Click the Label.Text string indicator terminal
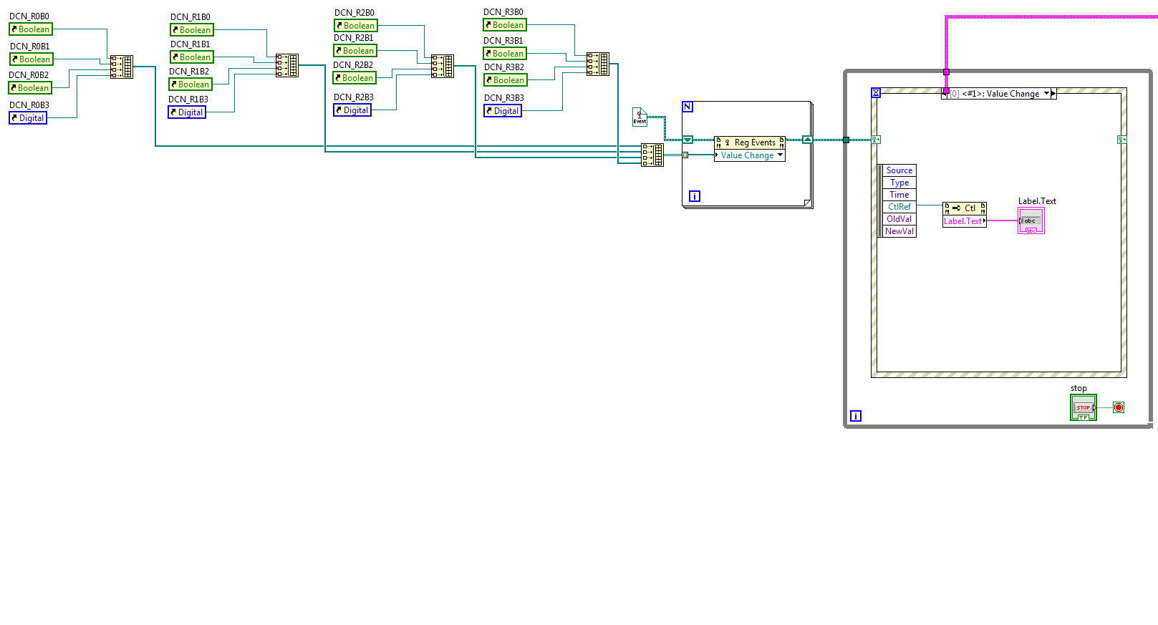 [x=1031, y=221]
